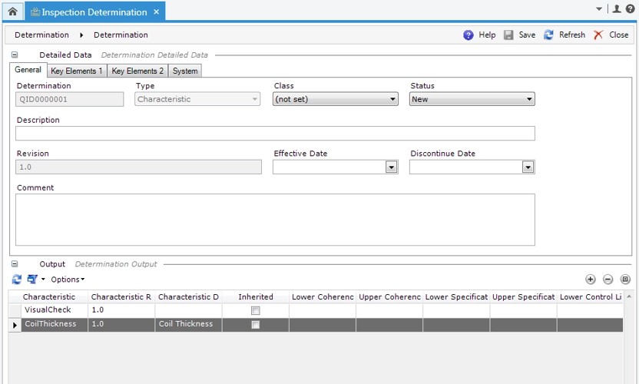639x384 pixels.
Task: Collapse the Detailed Data section
Action: pos(15,55)
